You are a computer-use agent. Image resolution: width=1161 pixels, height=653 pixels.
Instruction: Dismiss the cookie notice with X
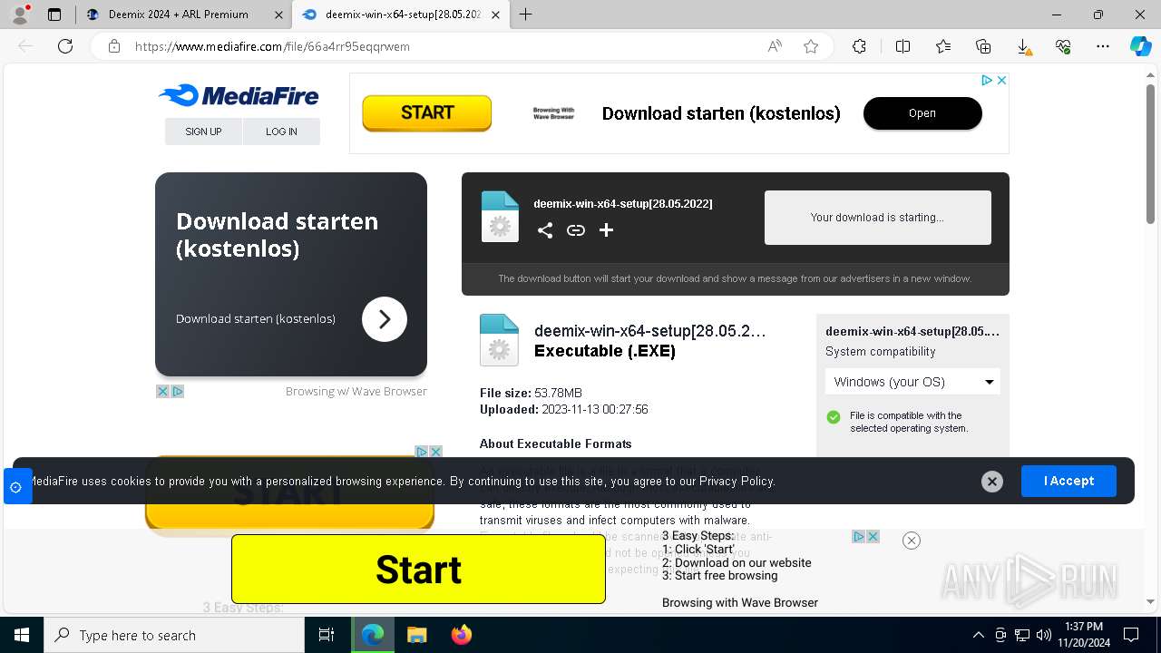992,482
